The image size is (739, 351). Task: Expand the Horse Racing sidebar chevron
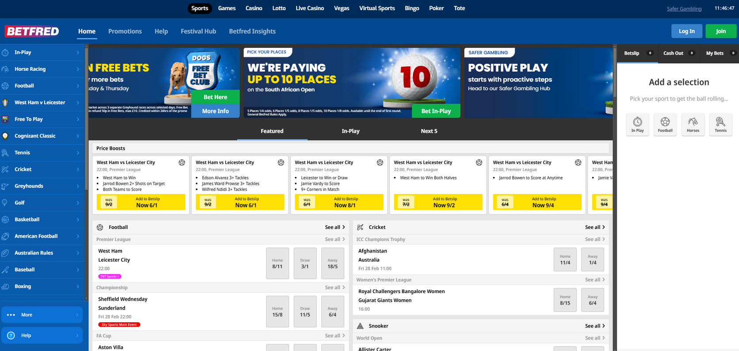click(x=78, y=69)
